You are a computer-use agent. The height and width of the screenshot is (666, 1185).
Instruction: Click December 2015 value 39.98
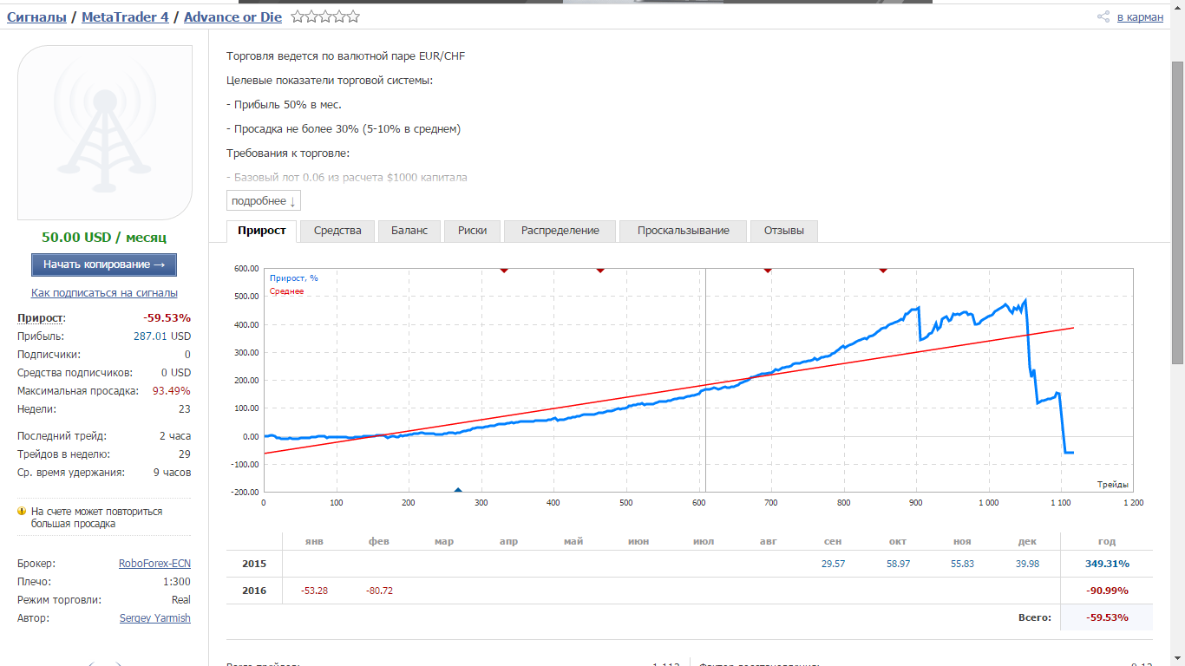pos(1027,564)
